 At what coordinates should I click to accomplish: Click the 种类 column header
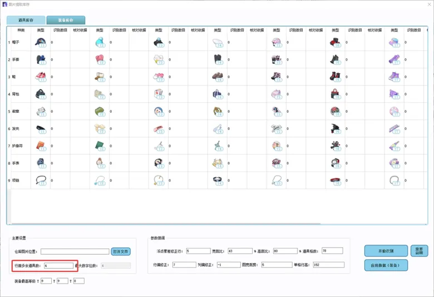click(21, 30)
